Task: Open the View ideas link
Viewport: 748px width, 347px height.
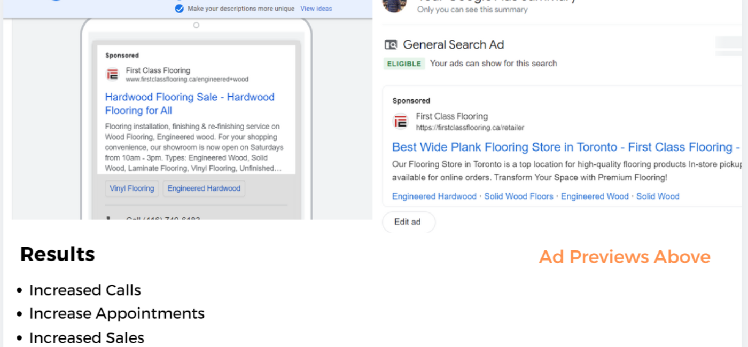Action: pos(316,9)
